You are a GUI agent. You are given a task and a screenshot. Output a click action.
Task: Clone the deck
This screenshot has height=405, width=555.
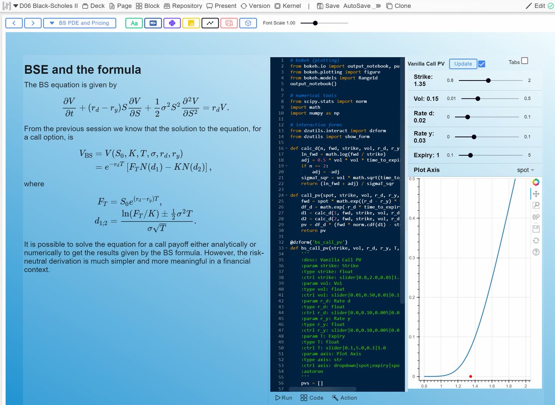click(398, 6)
